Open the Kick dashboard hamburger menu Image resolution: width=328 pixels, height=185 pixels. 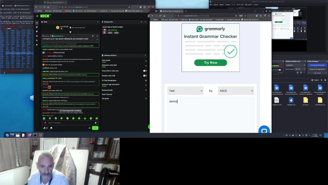(x=37, y=16)
